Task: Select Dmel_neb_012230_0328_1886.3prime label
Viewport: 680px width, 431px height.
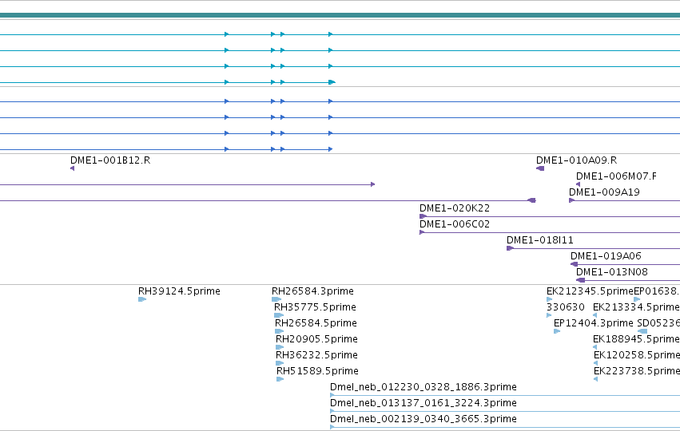Action: (424, 387)
